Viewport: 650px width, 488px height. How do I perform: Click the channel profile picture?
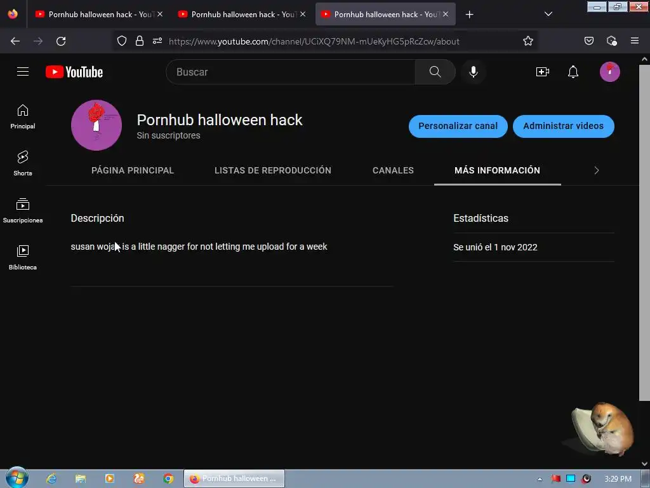pos(96,125)
